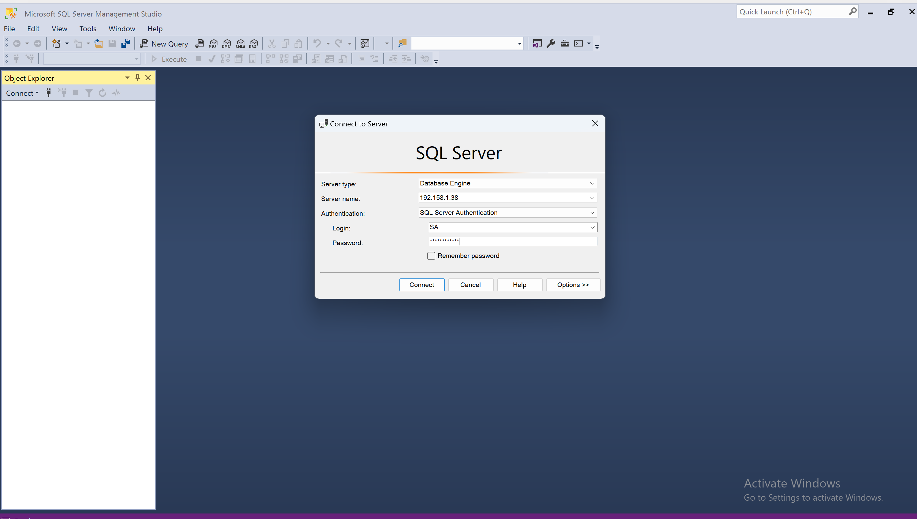This screenshot has height=519, width=917.
Task: Click the Navigate Backward icon
Action: [x=17, y=44]
